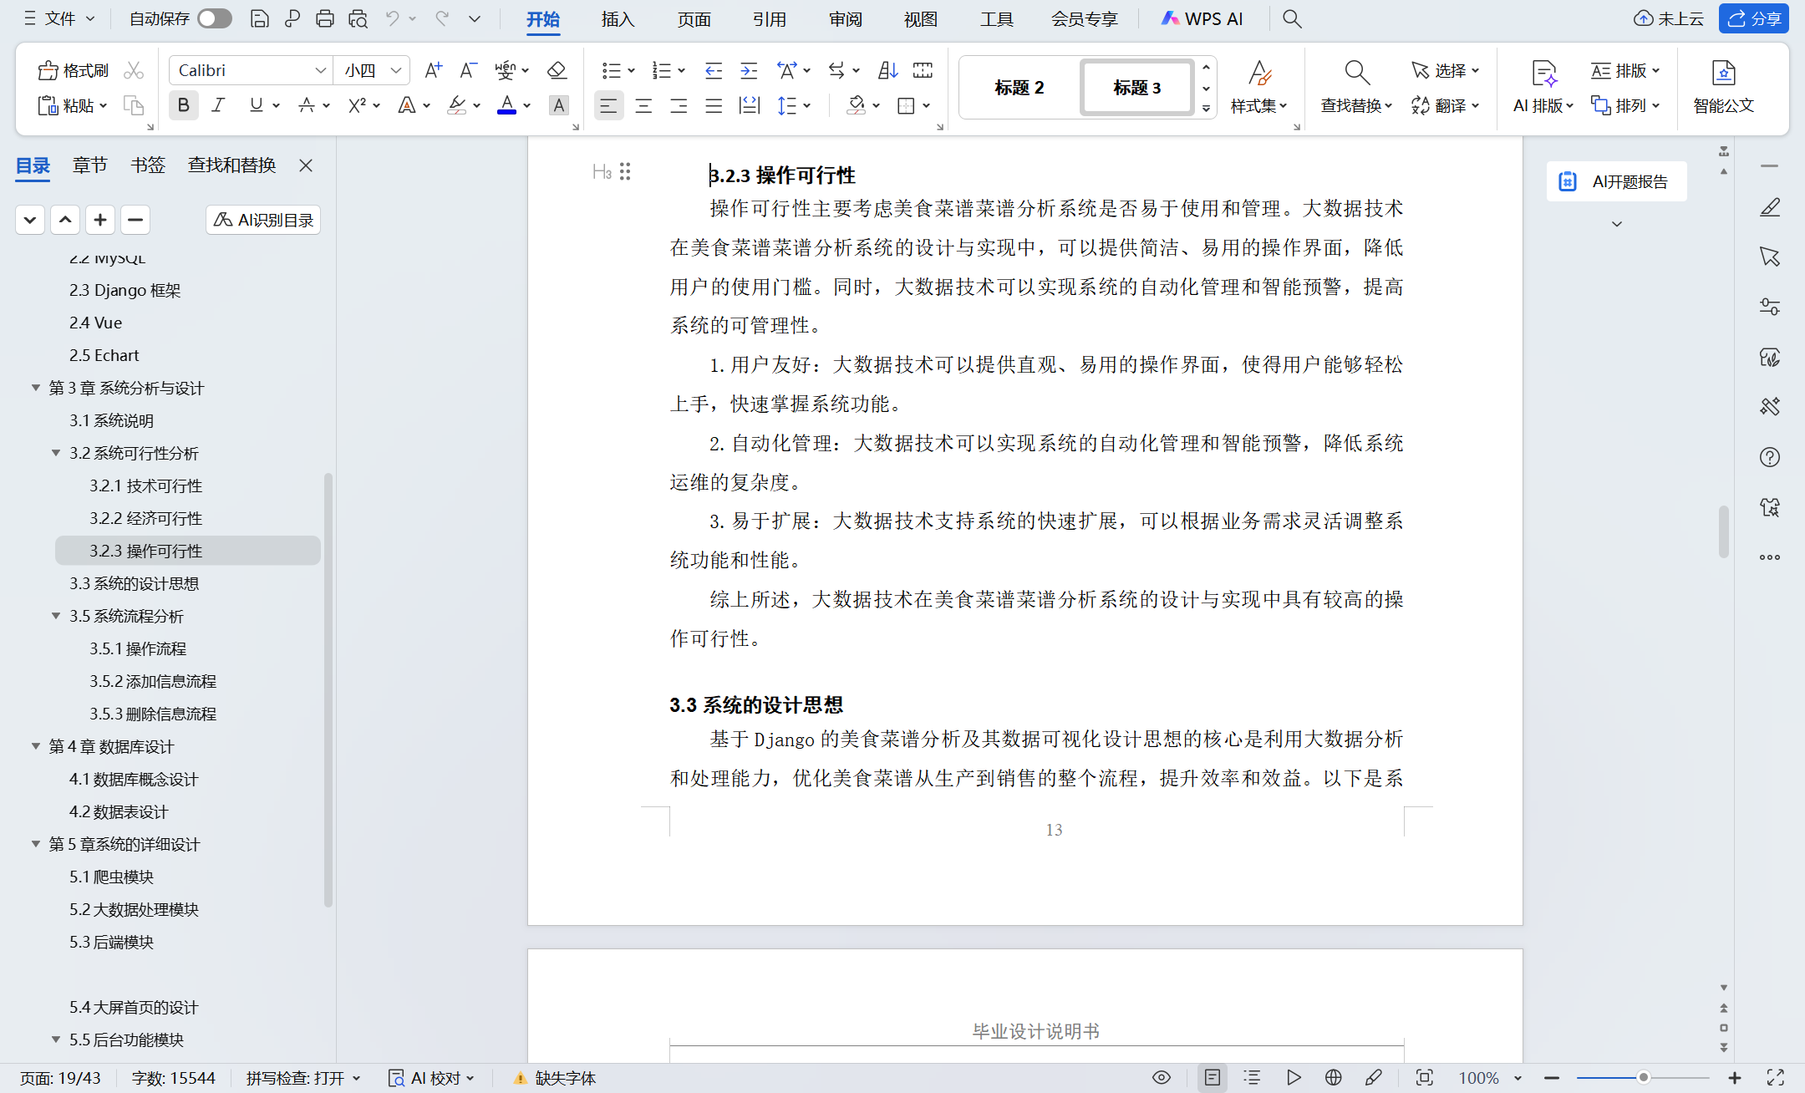
Task: Toggle superscript formatting
Action: pyautogui.click(x=357, y=105)
